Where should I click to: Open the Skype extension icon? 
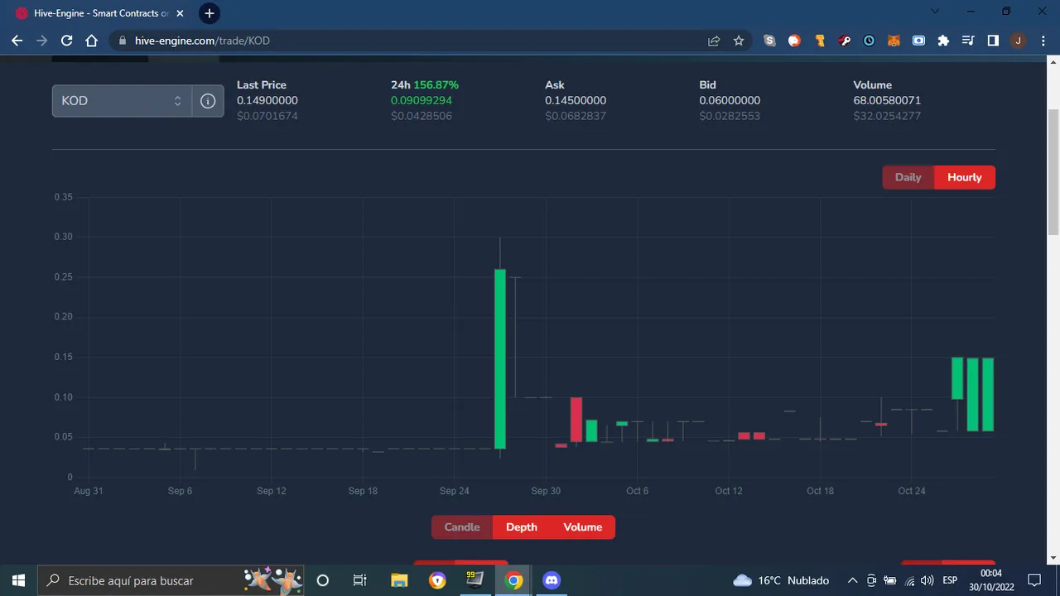(x=770, y=41)
